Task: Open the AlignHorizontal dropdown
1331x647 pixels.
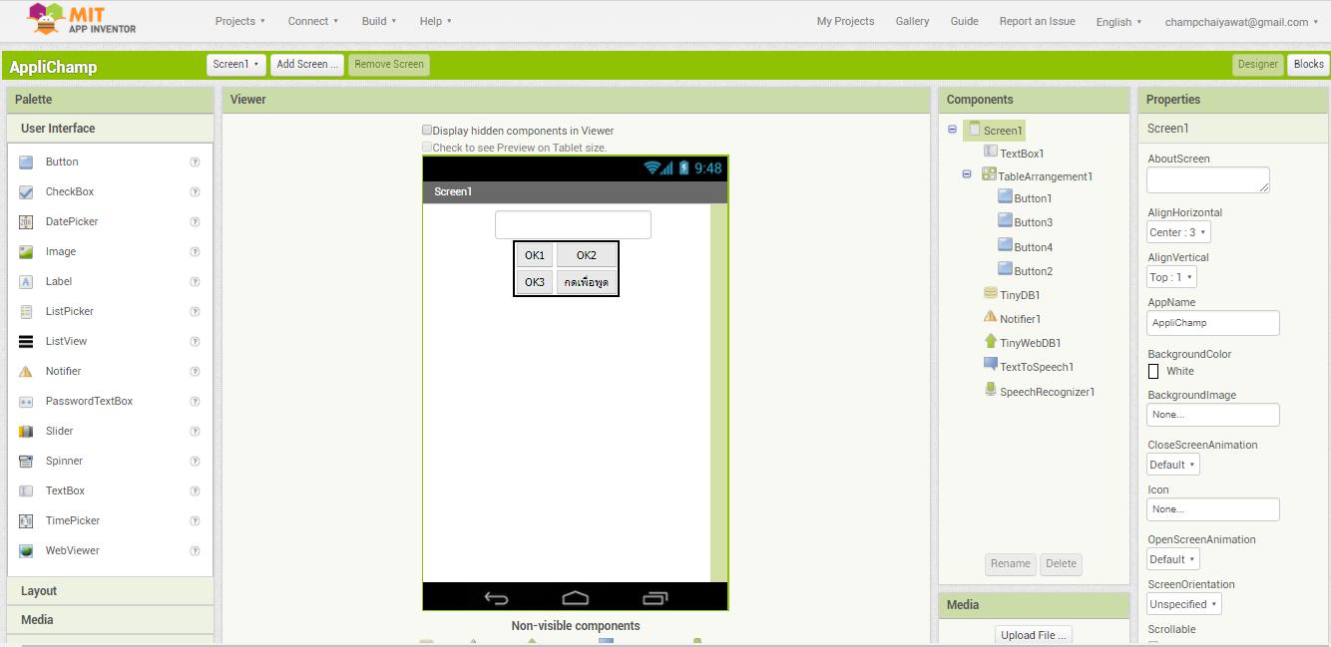Action: point(1178,231)
